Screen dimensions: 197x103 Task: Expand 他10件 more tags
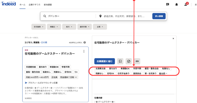coord(163,73)
